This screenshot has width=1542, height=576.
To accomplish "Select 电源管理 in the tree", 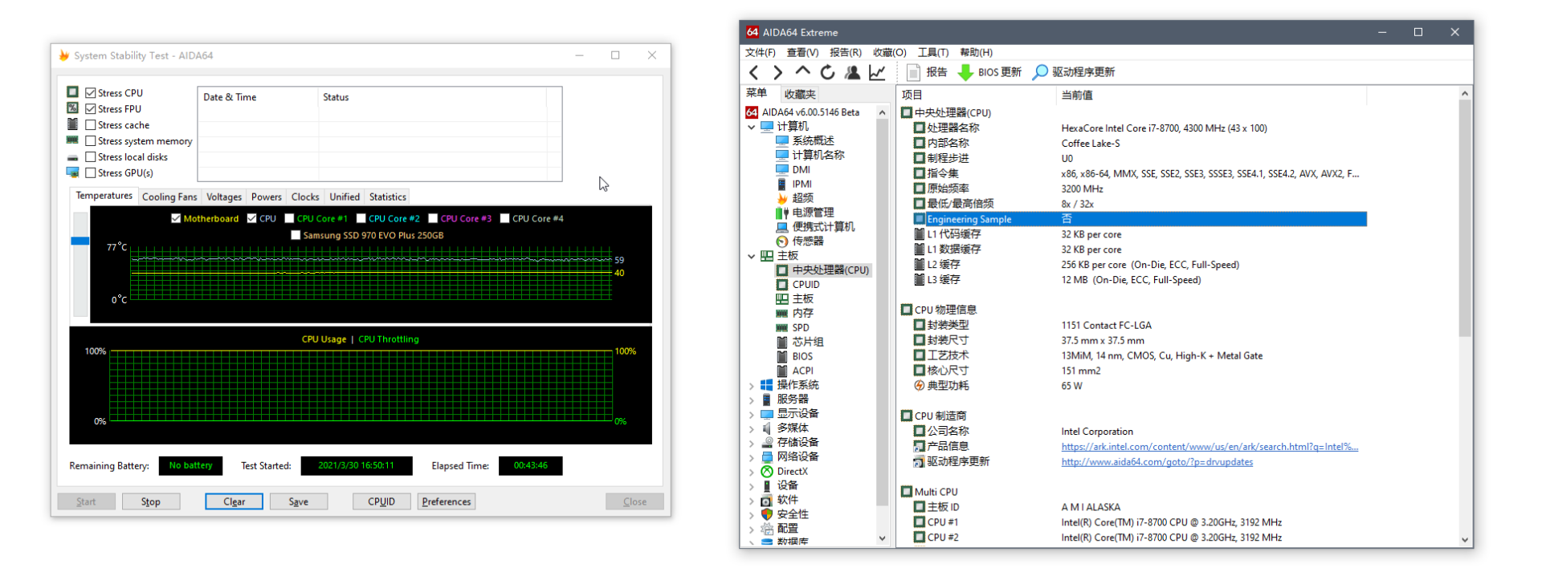I will (805, 213).
